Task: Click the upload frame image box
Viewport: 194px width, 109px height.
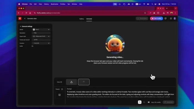Action: point(60,95)
